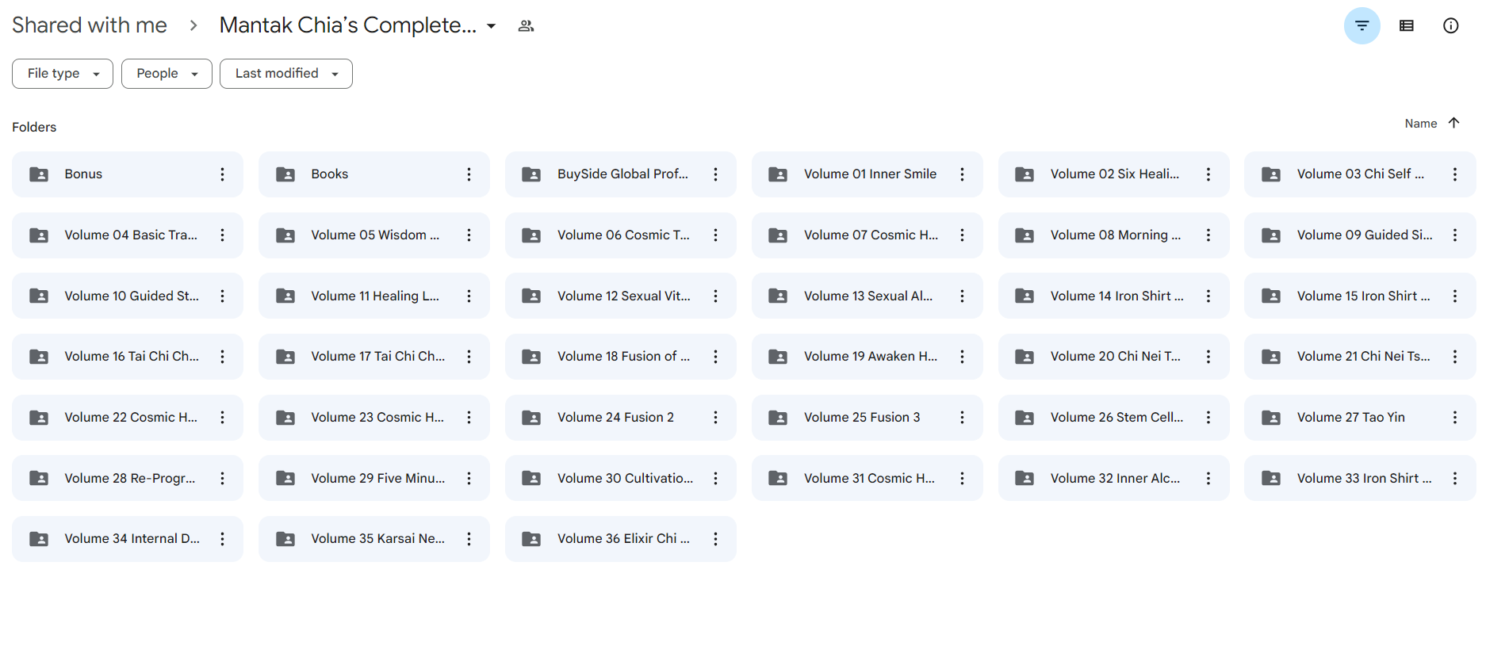Open more actions for Volume 34 Internal D folder
Screen dimensions: 1486x646
[x=223, y=539]
